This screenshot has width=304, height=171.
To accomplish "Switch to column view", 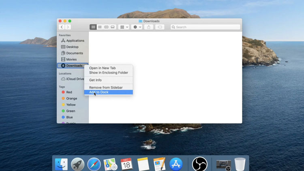I will point(106,27).
